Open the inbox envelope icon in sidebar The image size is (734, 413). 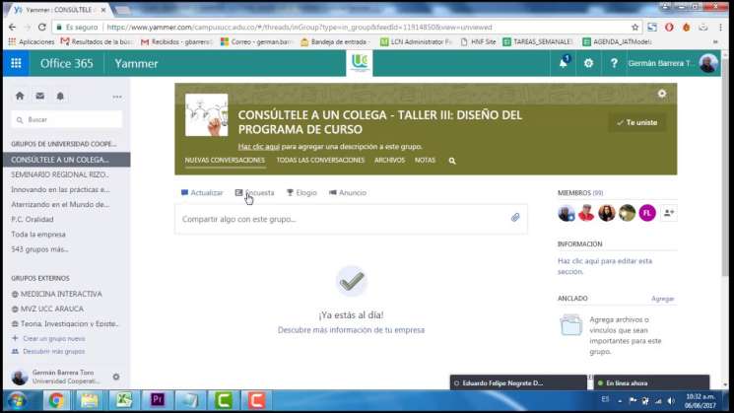(x=39, y=96)
